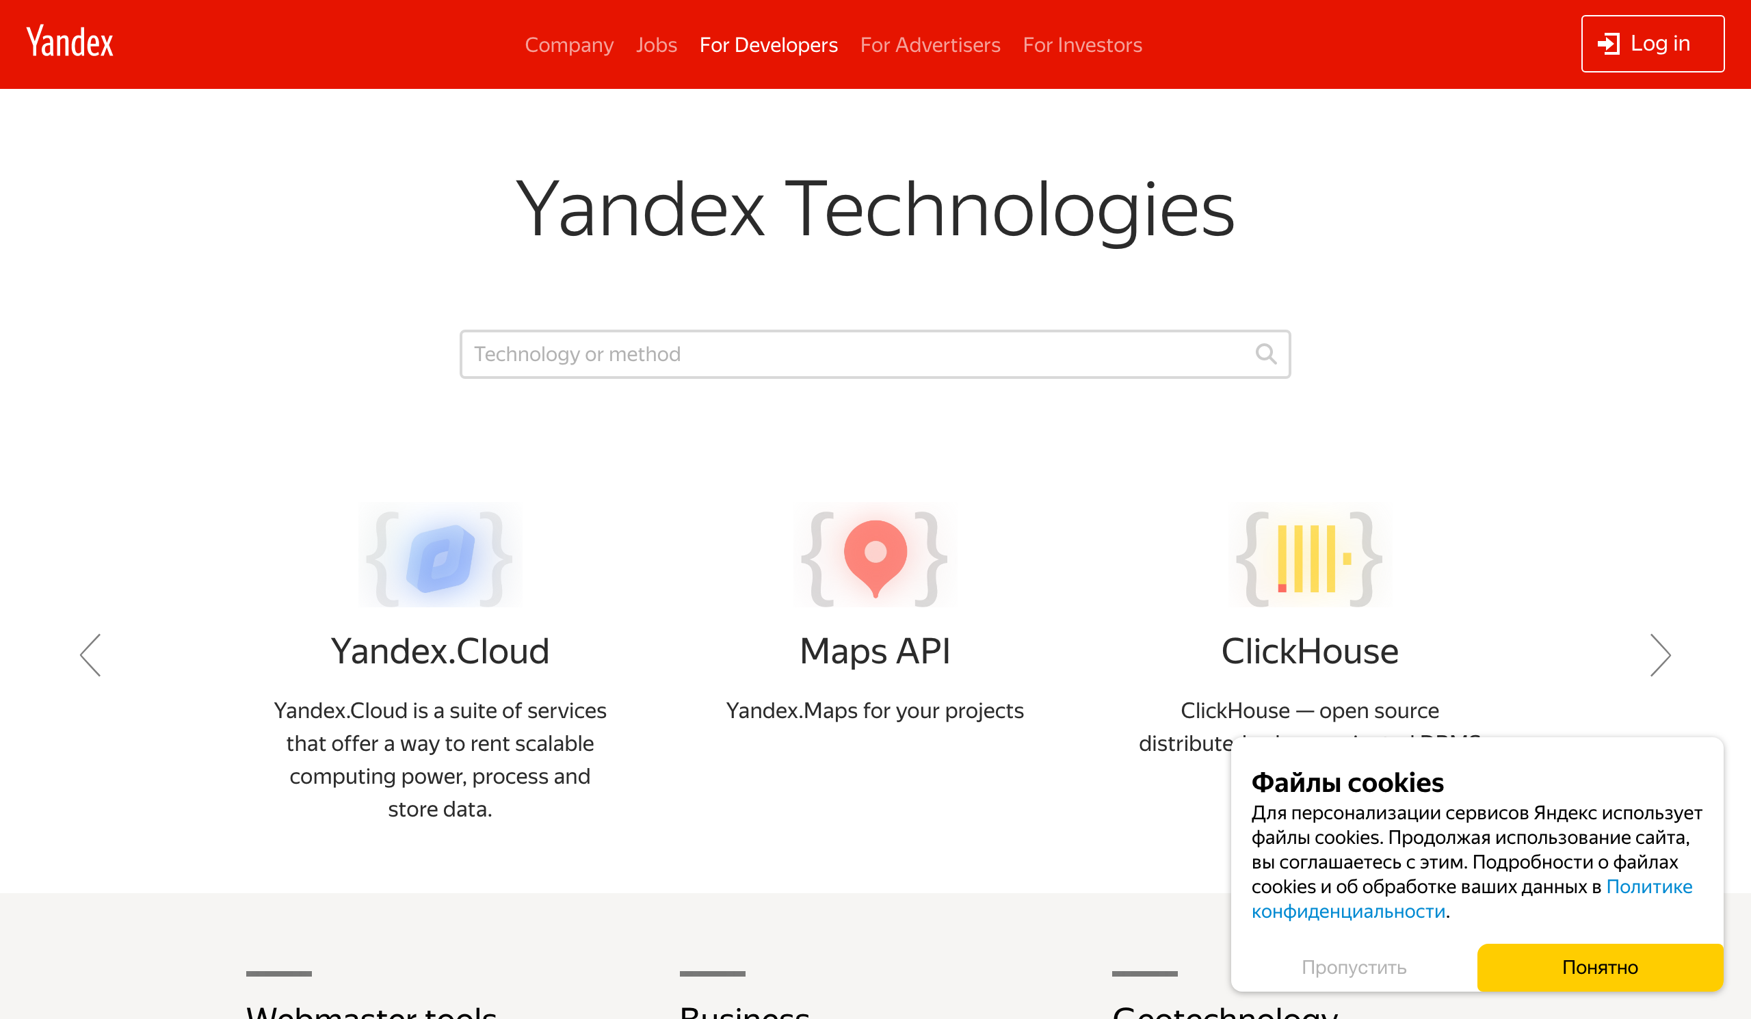Viewport: 1751px width, 1019px height.
Task: Select the For Developers menu item
Action: (x=767, y=45)
